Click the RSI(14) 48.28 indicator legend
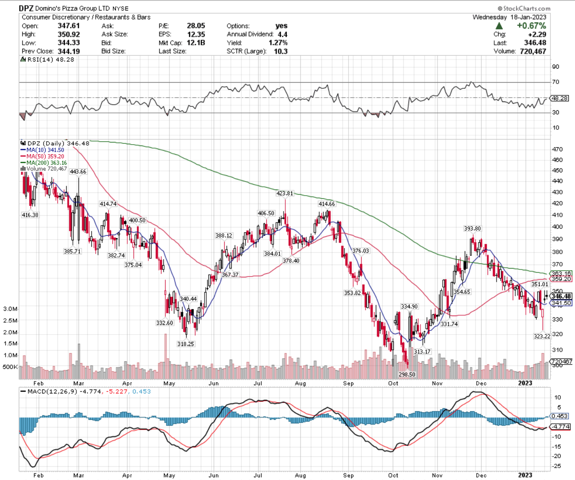This screenshot has width=575, height=480. pos(47,59)
